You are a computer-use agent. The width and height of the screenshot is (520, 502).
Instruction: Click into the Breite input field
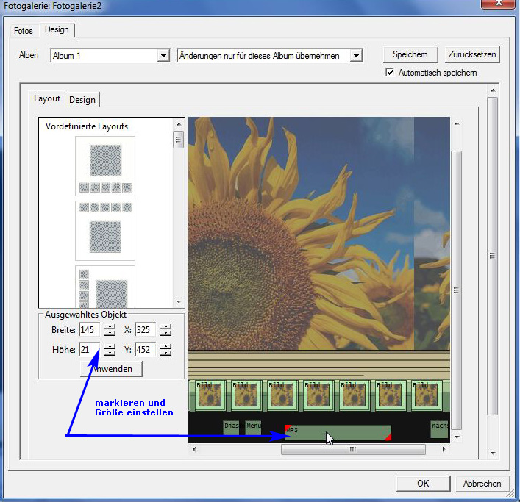tap(89, 330)
